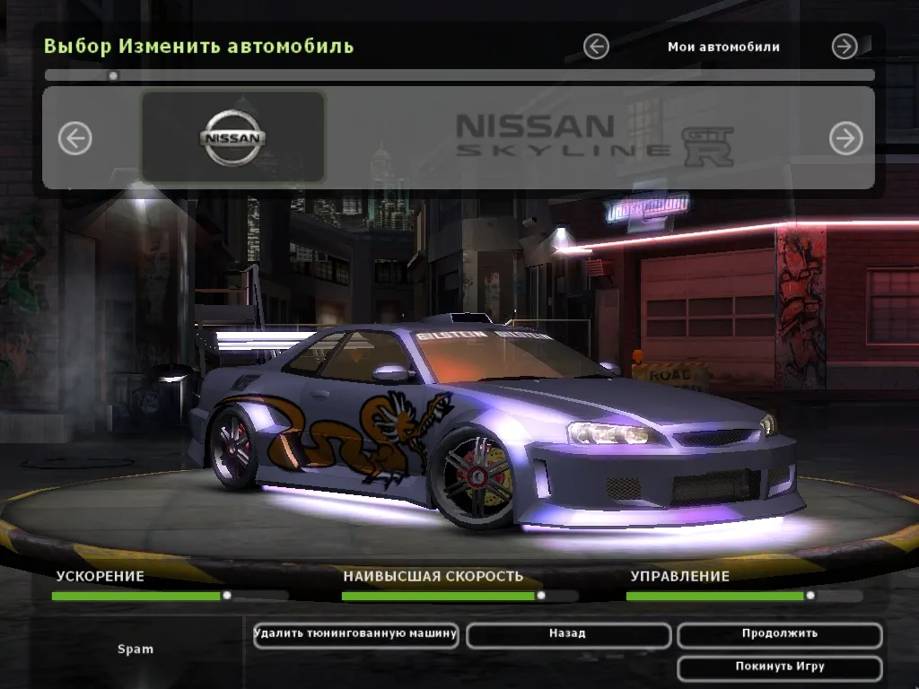
Task: Click the Ускорение label
Action: 101,576
